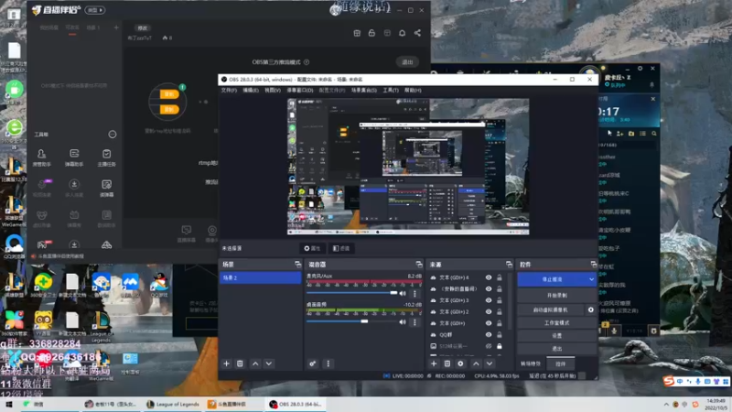Toggle visibility of 文本 (GDI+) 2 source
732x412 pixels.
click(x=489, y=311)
